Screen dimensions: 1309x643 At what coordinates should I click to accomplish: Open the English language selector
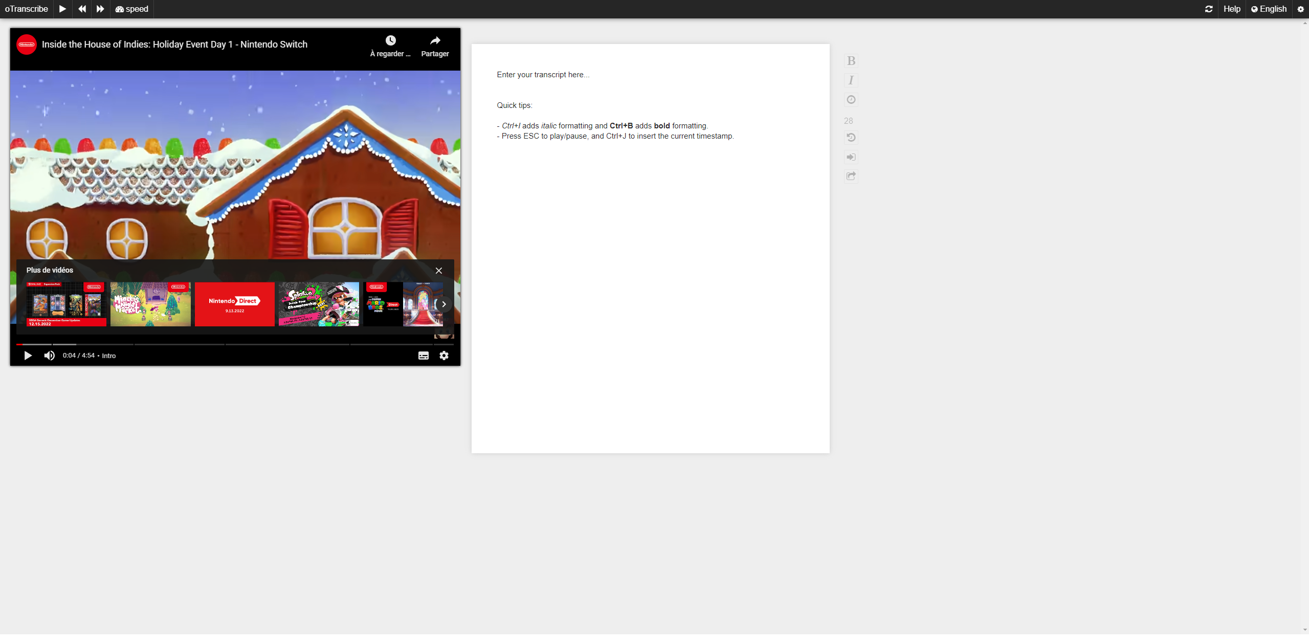click(1269, 9)
